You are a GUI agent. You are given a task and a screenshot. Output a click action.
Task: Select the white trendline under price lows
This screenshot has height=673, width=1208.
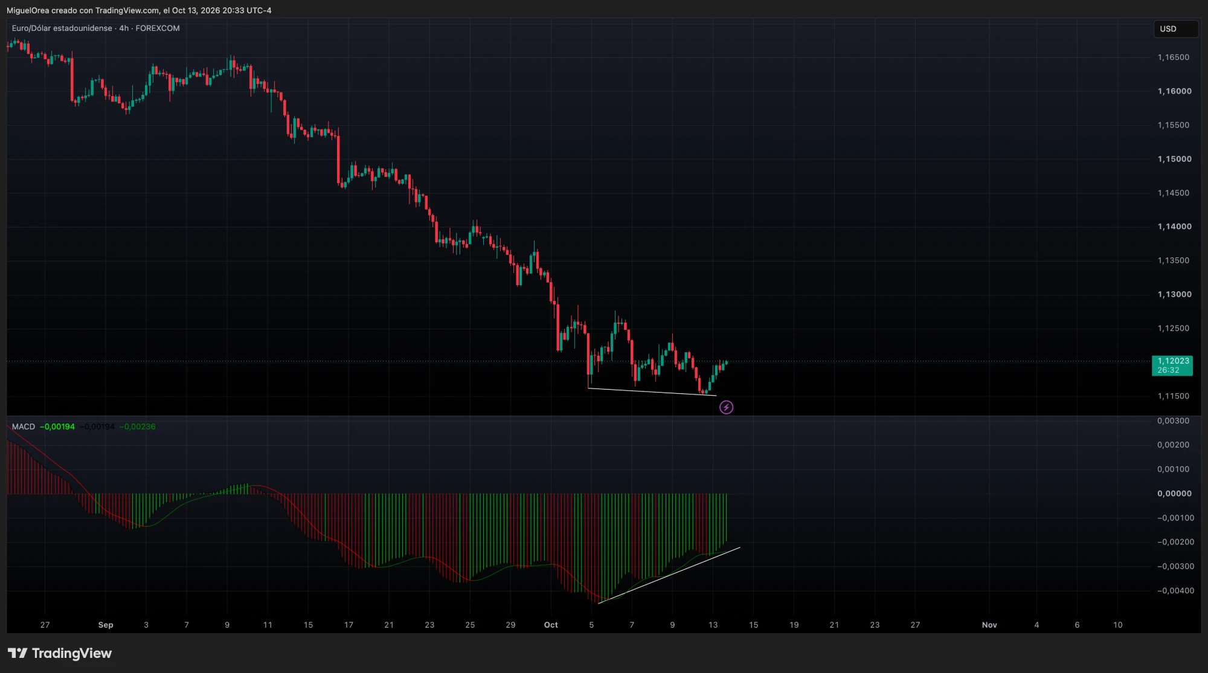(652, 392)
